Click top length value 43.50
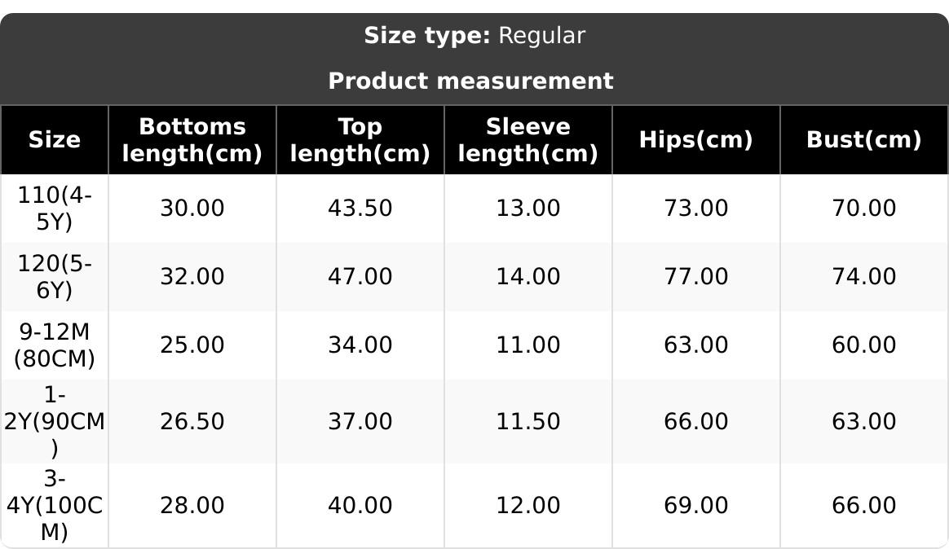Image resolution: width=949 pixels, height=549 pixels. [360, 208]
